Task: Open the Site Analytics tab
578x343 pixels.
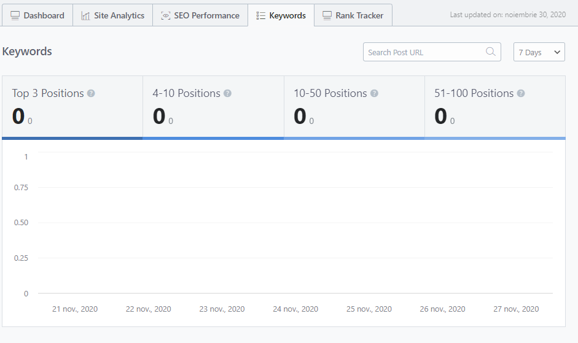Action: pyautogui.click(x=113, y=15)
